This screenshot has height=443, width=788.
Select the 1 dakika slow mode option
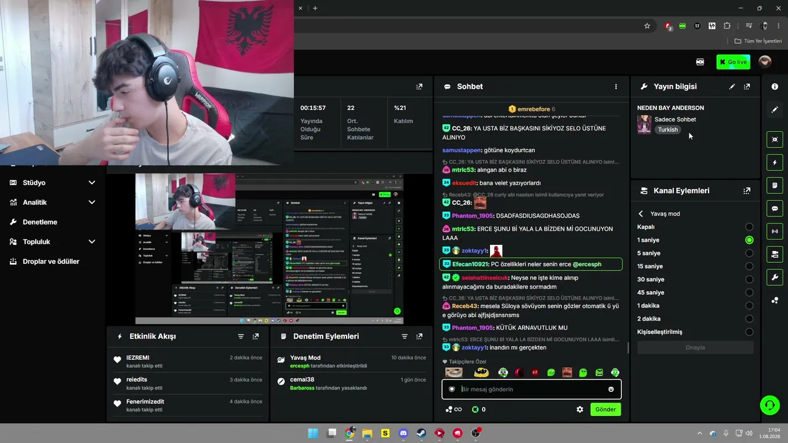pyautogui.click(x=749, y=306)
